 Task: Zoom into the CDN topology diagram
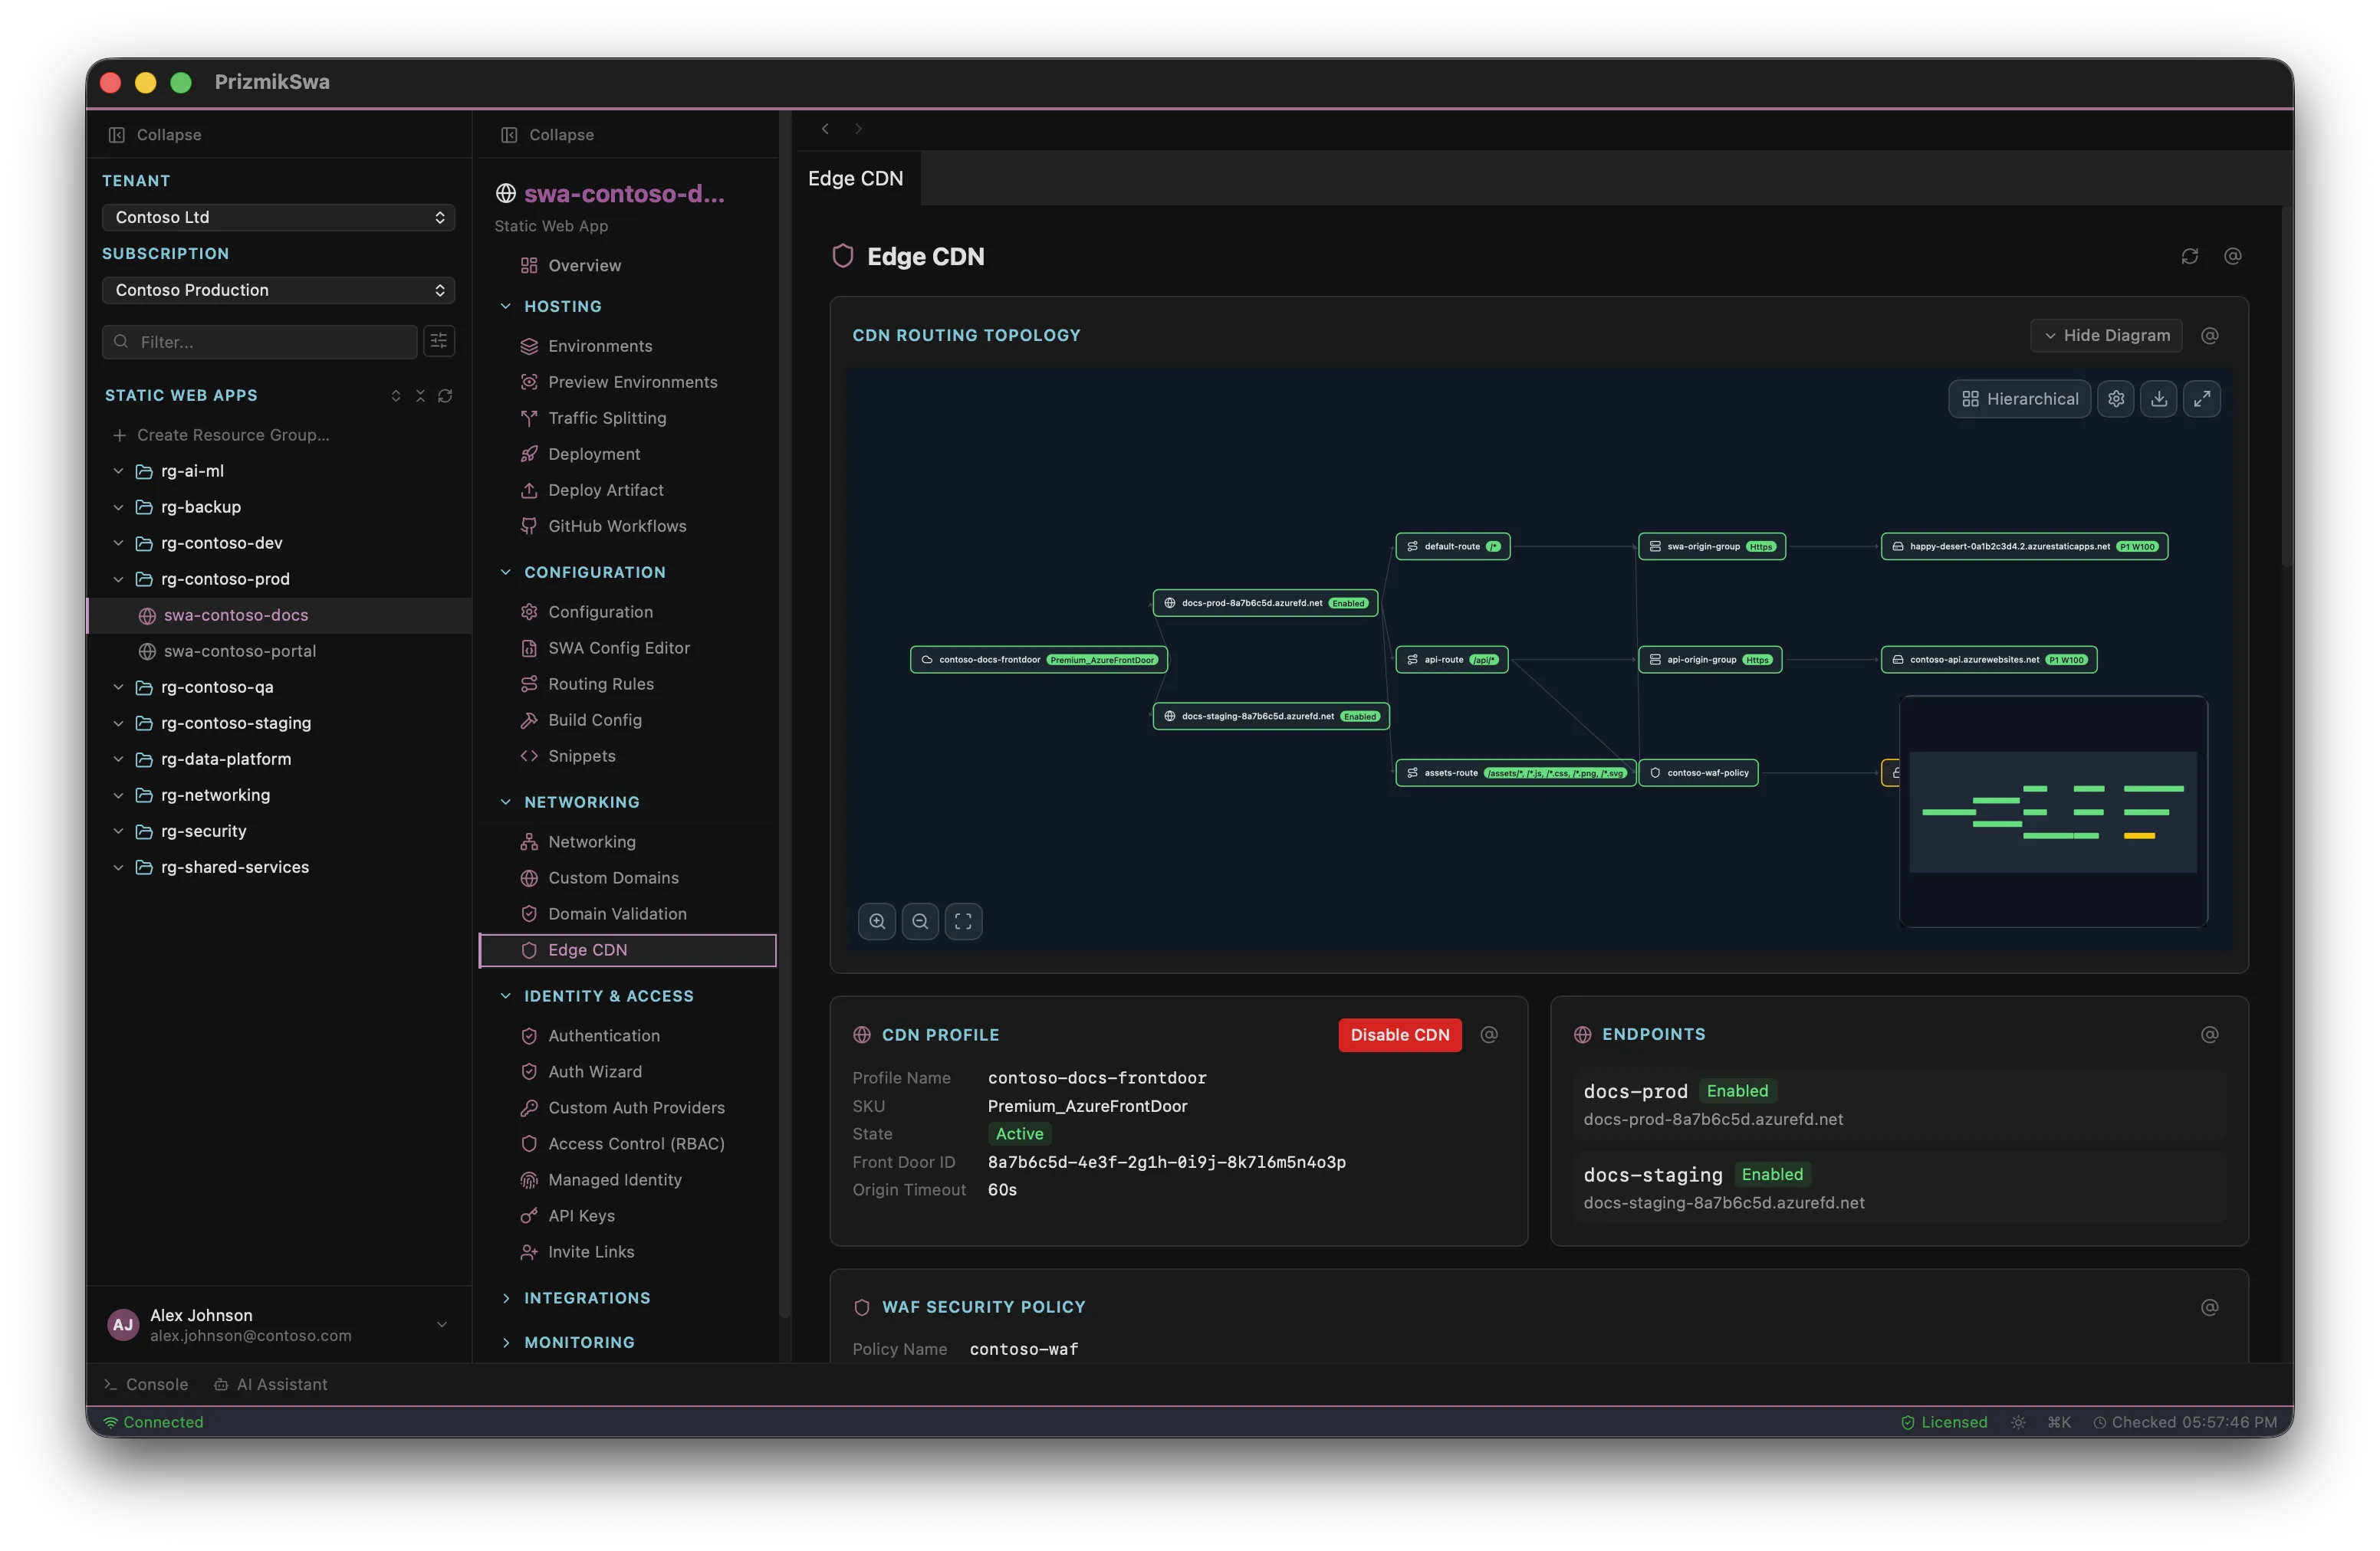tap(877, 920)
